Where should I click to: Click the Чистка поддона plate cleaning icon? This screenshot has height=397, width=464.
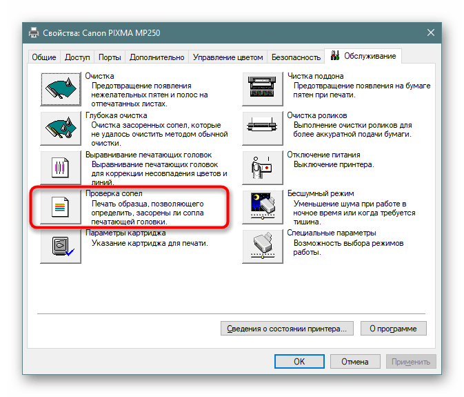pos(263,88)
